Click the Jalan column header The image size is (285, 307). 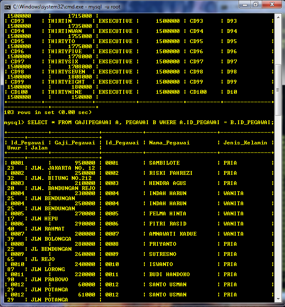[39, 148]
